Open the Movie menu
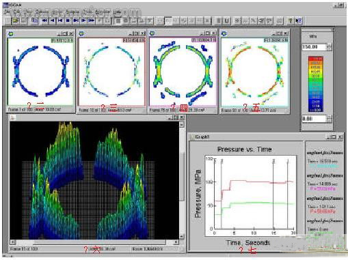The width and height of the screenshot is (348, 260). [57, 12]
